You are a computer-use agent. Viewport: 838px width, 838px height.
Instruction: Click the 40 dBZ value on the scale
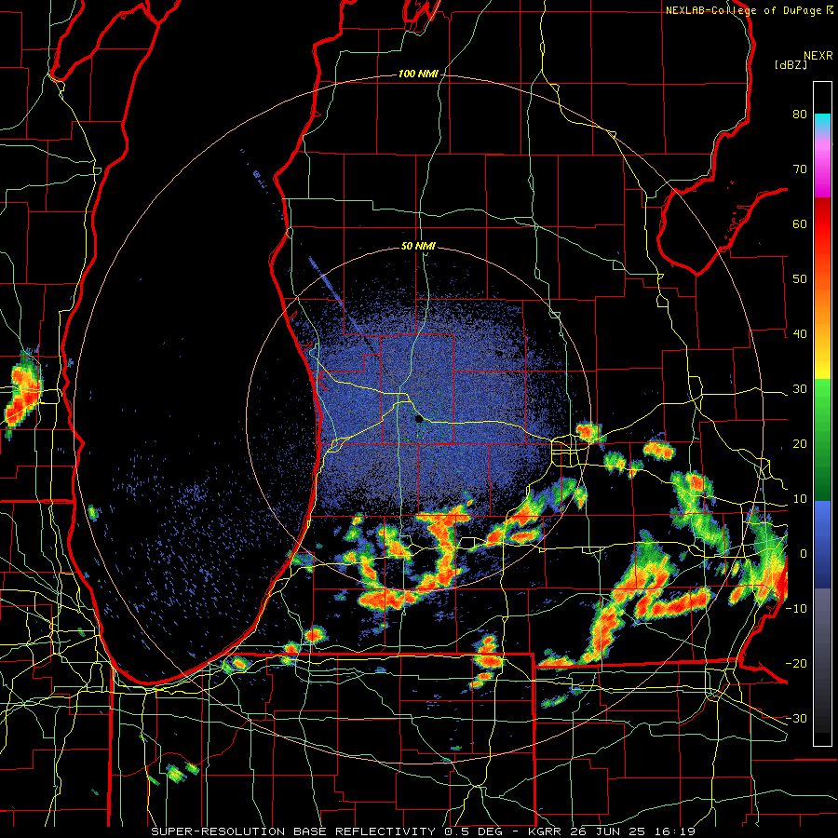coord(800,334)
